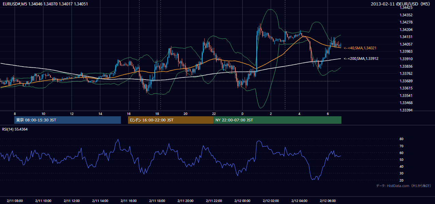Click price axis label 1.33836
Viewport: 435px width, 204px height.
(406, 66)
